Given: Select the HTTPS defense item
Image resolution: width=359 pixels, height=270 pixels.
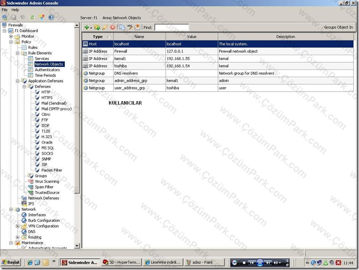Looking at the screenshot, I should point(47,97).
